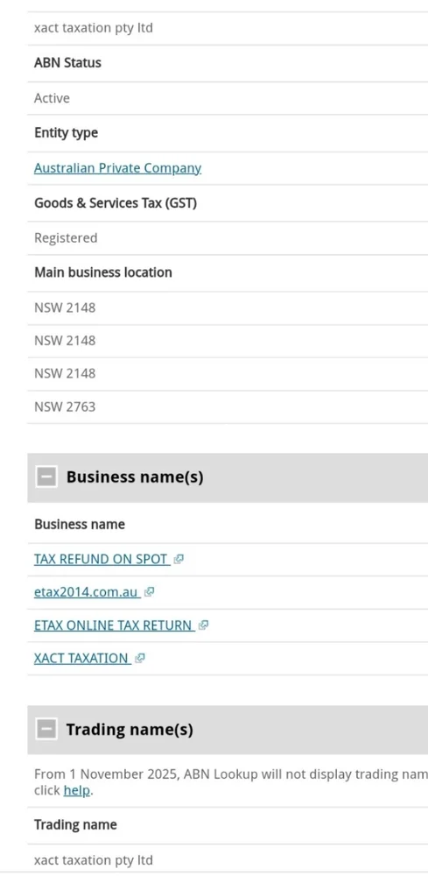The height and width of the screenshot is (876, 428).
Task: Select the NSW 2763 location row
Action: (x=228, y=406)
